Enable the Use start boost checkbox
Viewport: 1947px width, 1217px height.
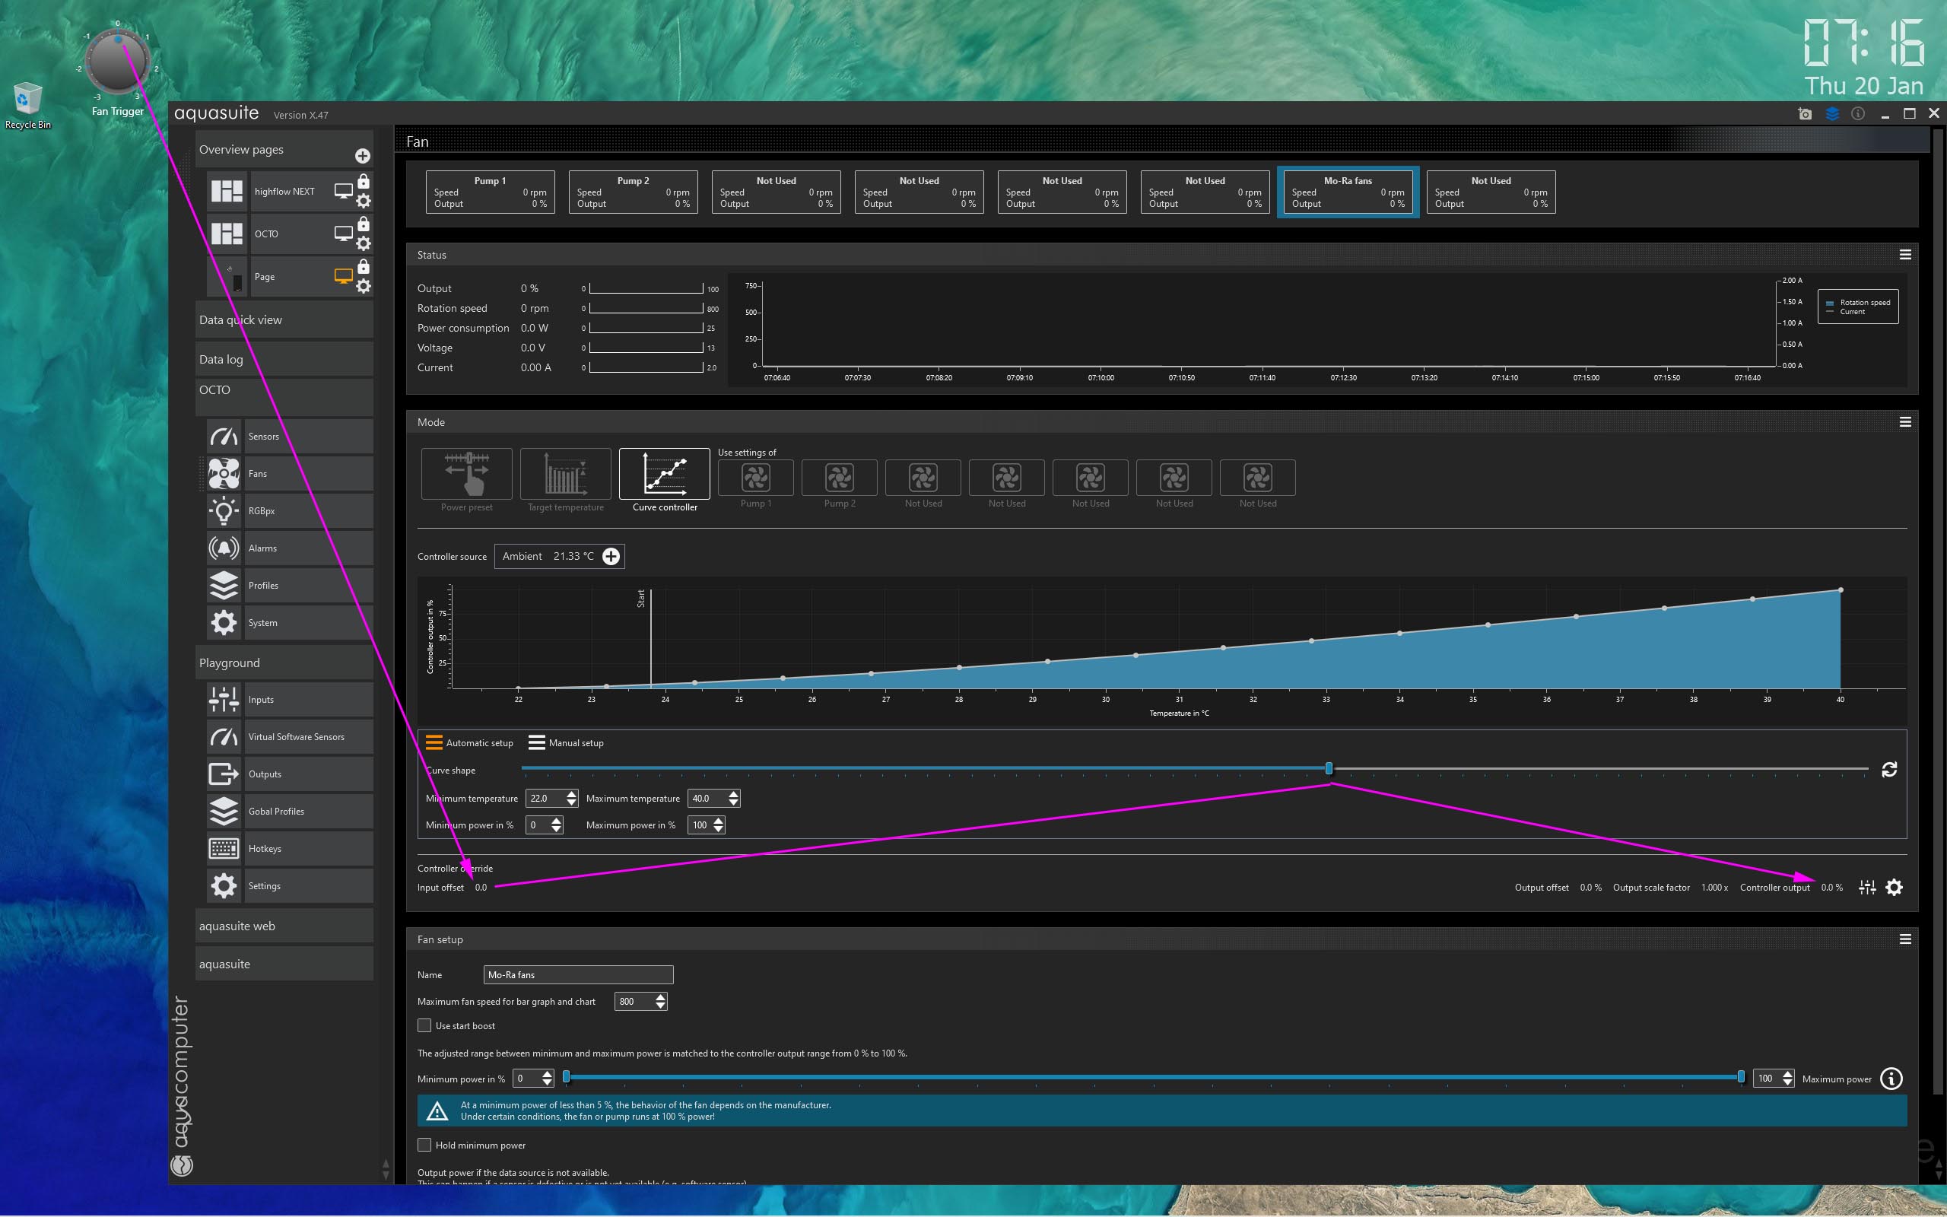point(425,1025)
